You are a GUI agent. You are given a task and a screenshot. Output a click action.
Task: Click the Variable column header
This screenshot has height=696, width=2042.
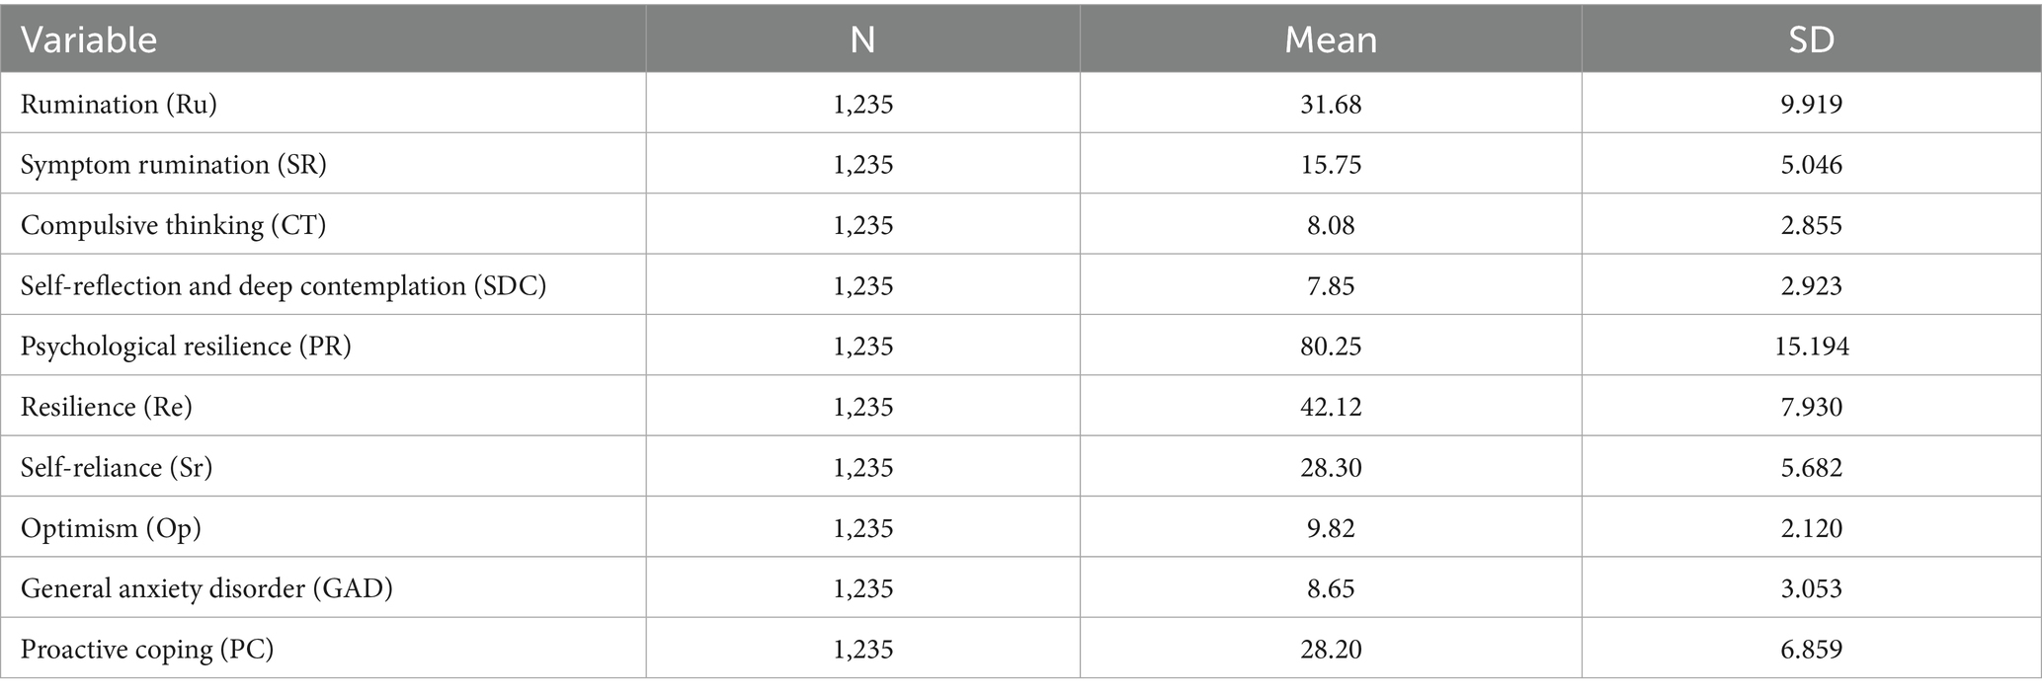point(89,39)
